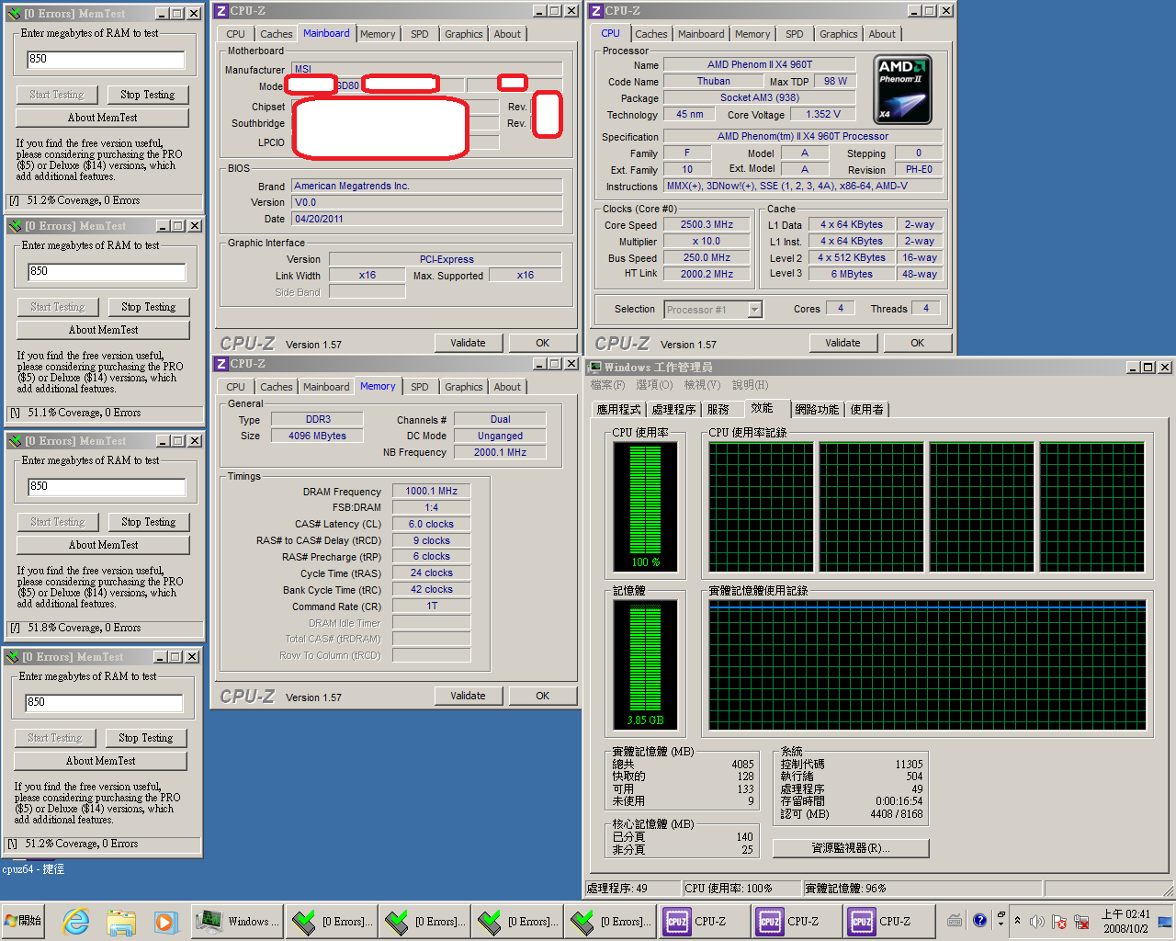The image size is (1176, 941).
Task: Click the 實體記憶體使用記錄 history graph
Action: [x=927, y=665]
